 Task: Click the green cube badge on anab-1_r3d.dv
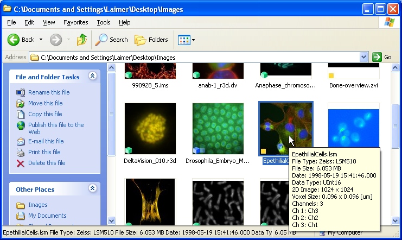coord(196,75)
